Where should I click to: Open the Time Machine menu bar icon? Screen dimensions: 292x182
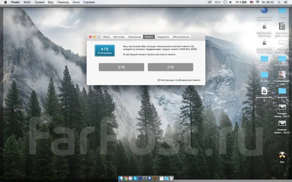[x=225, y=2]
